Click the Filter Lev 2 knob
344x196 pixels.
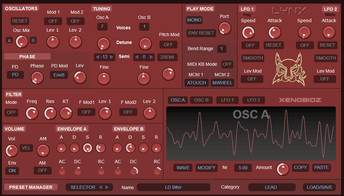click(150, 113)
